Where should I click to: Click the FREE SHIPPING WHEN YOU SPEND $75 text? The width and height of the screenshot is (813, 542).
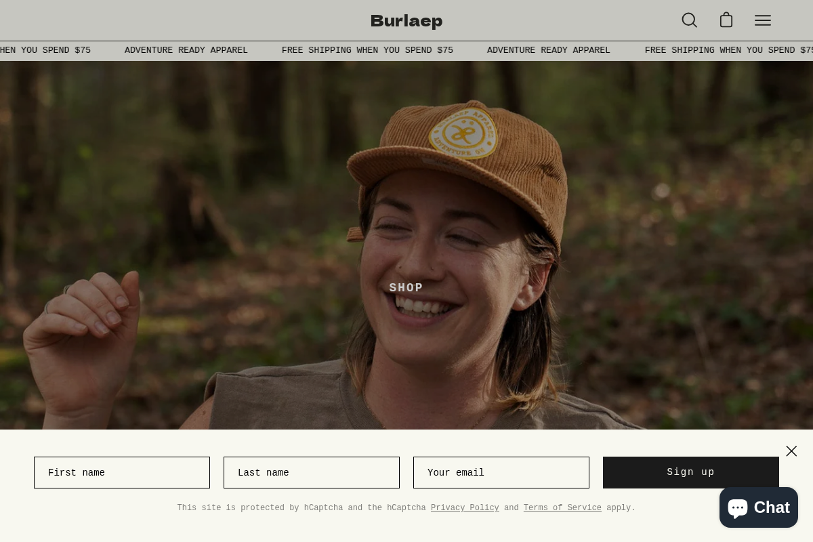[x=367, y=50]
